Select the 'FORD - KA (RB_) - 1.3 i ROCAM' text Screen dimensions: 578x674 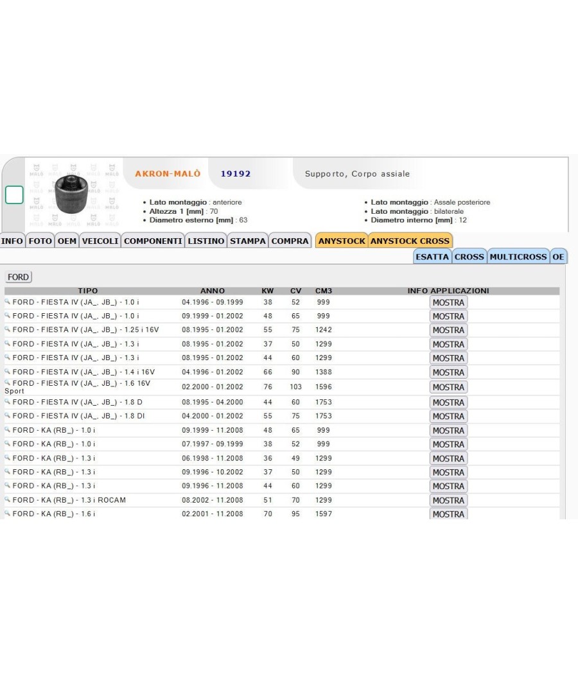click(x=69, y=500)
